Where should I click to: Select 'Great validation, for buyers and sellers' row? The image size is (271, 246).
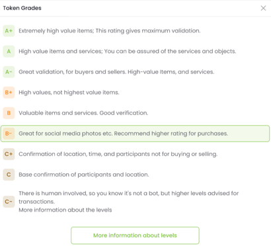[135, 72]
